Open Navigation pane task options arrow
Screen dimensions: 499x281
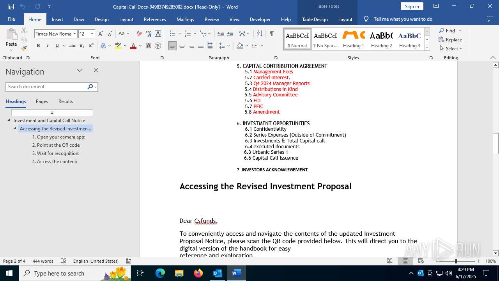(80, 71)
